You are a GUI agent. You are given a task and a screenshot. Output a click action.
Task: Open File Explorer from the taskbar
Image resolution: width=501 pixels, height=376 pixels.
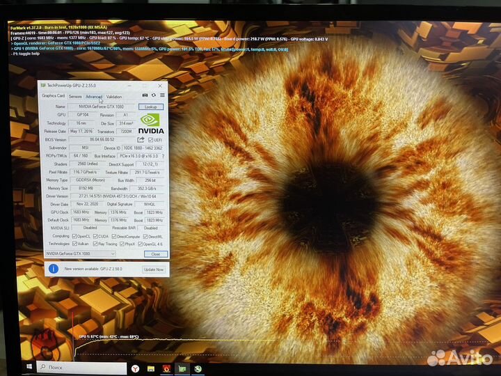151,368
